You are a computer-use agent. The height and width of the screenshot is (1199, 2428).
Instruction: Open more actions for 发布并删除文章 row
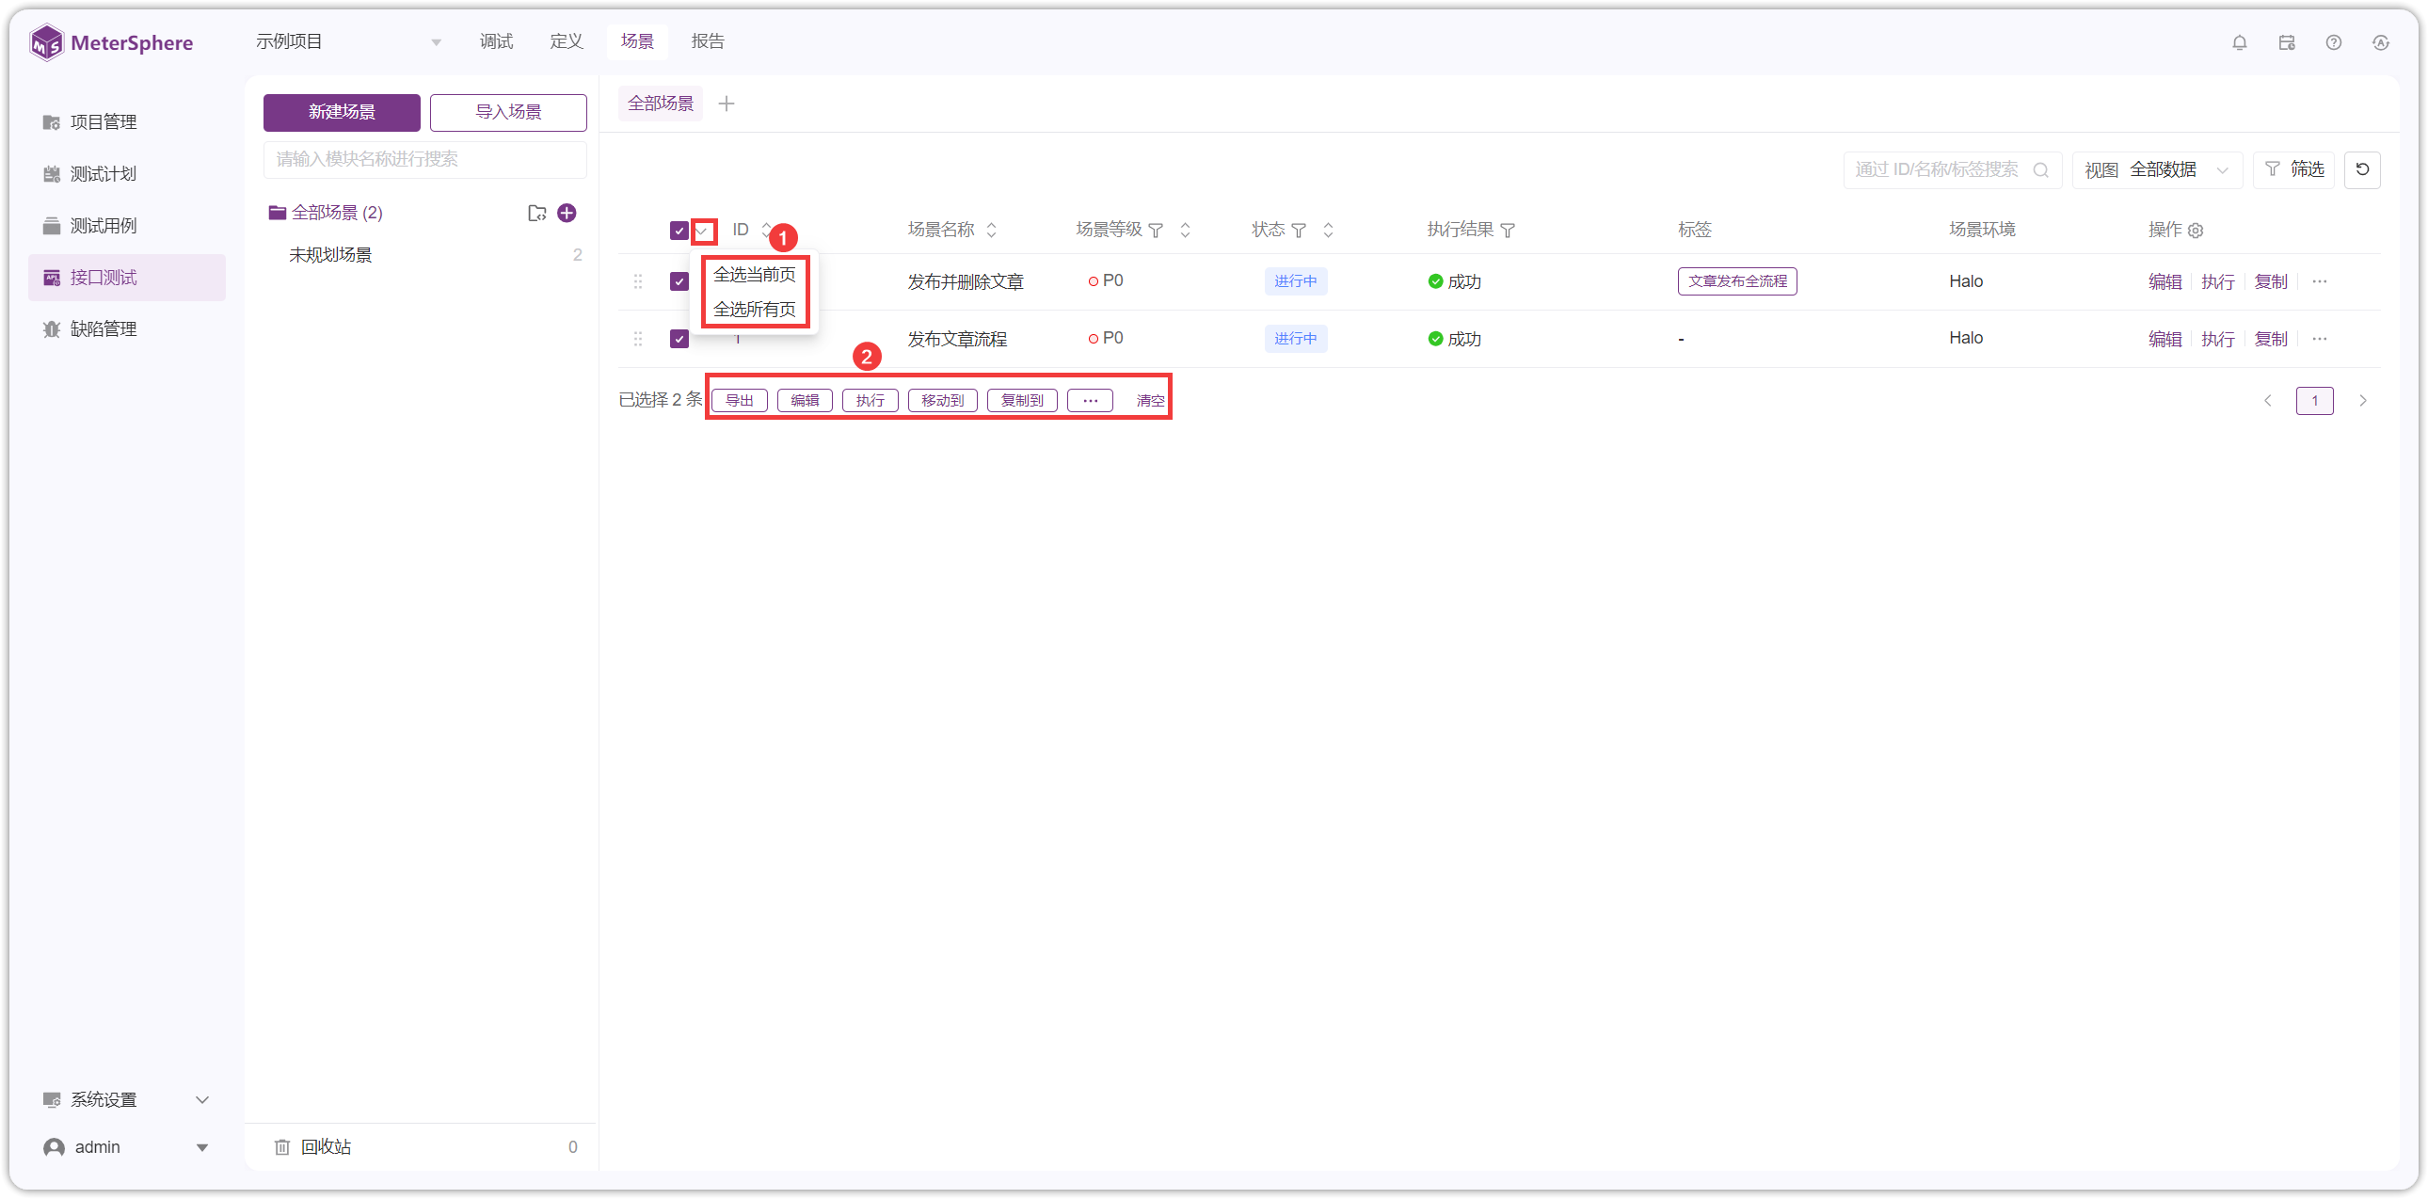tap(2320, 280)
